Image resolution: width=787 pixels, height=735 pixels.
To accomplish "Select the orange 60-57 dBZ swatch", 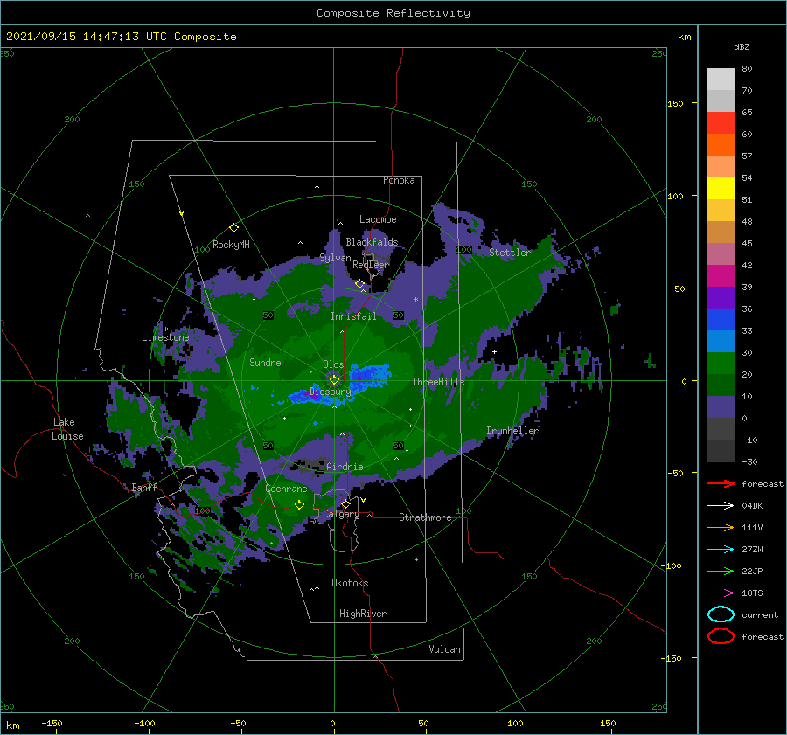I will (x=721, y=145).
